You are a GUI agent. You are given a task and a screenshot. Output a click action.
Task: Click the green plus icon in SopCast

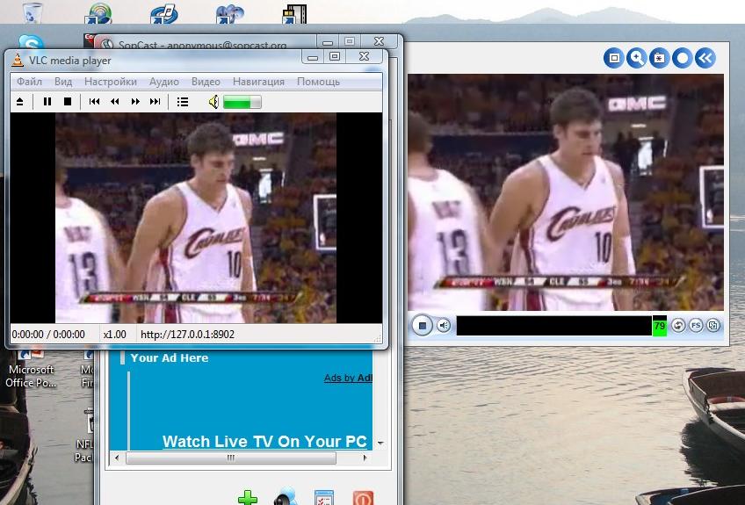tap(248, 498)
